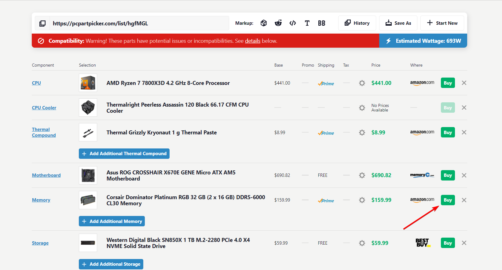Open the Corsair Dominator memory thumbnail
The image size is (502, 270).
coord(88,200)
